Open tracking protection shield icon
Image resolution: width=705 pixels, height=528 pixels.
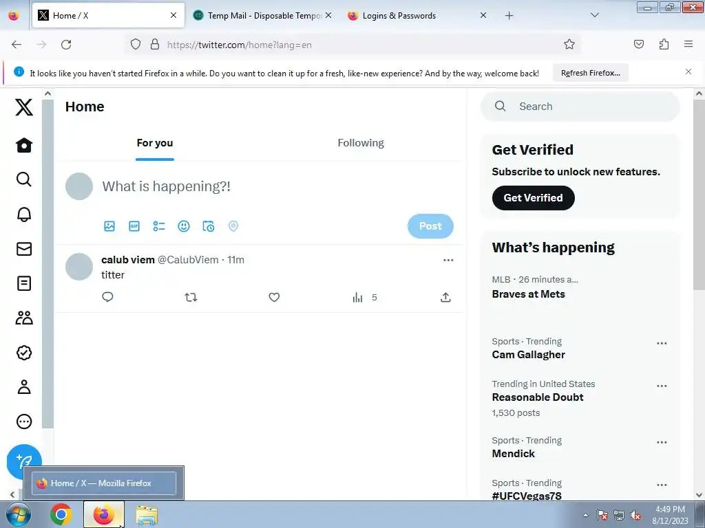pyautogui.click(x=136, y=44)
